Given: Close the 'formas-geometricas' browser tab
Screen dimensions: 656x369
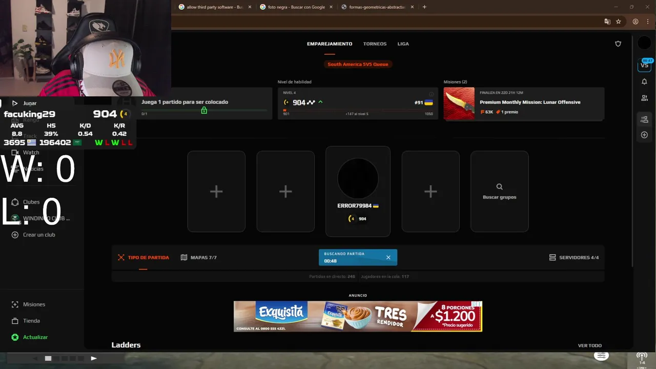Looking at the screenshot, I should point(412,7).
